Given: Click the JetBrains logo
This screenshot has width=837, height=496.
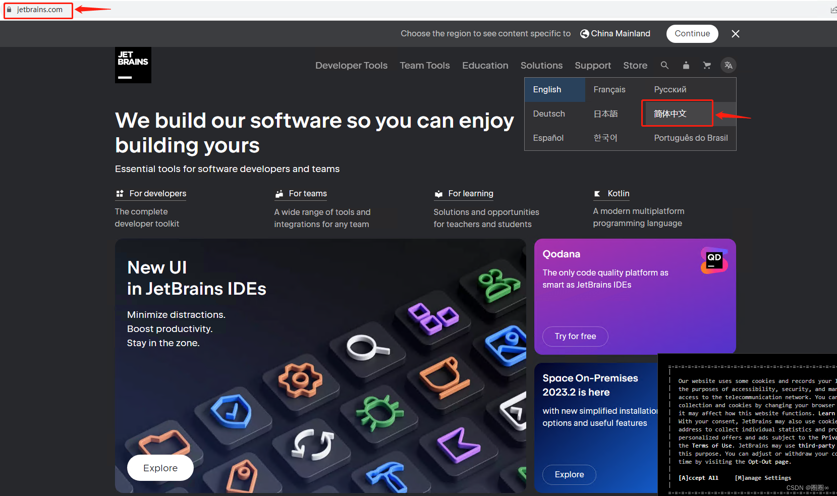Looking at the screenshot, I should point(133,65).
